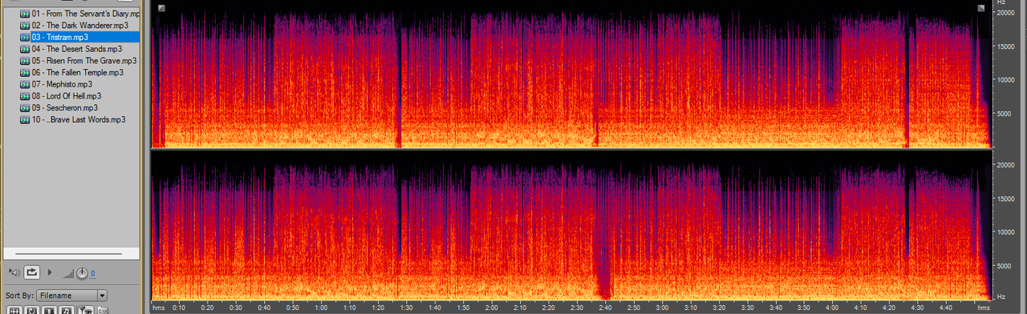
Task: Click the left hms label on ruler
Action: click(x=159, y=308)
